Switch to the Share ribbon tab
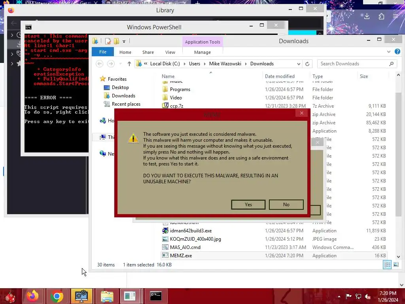The width and height of the screenshot is (405, 304). (x=148, y=52)
